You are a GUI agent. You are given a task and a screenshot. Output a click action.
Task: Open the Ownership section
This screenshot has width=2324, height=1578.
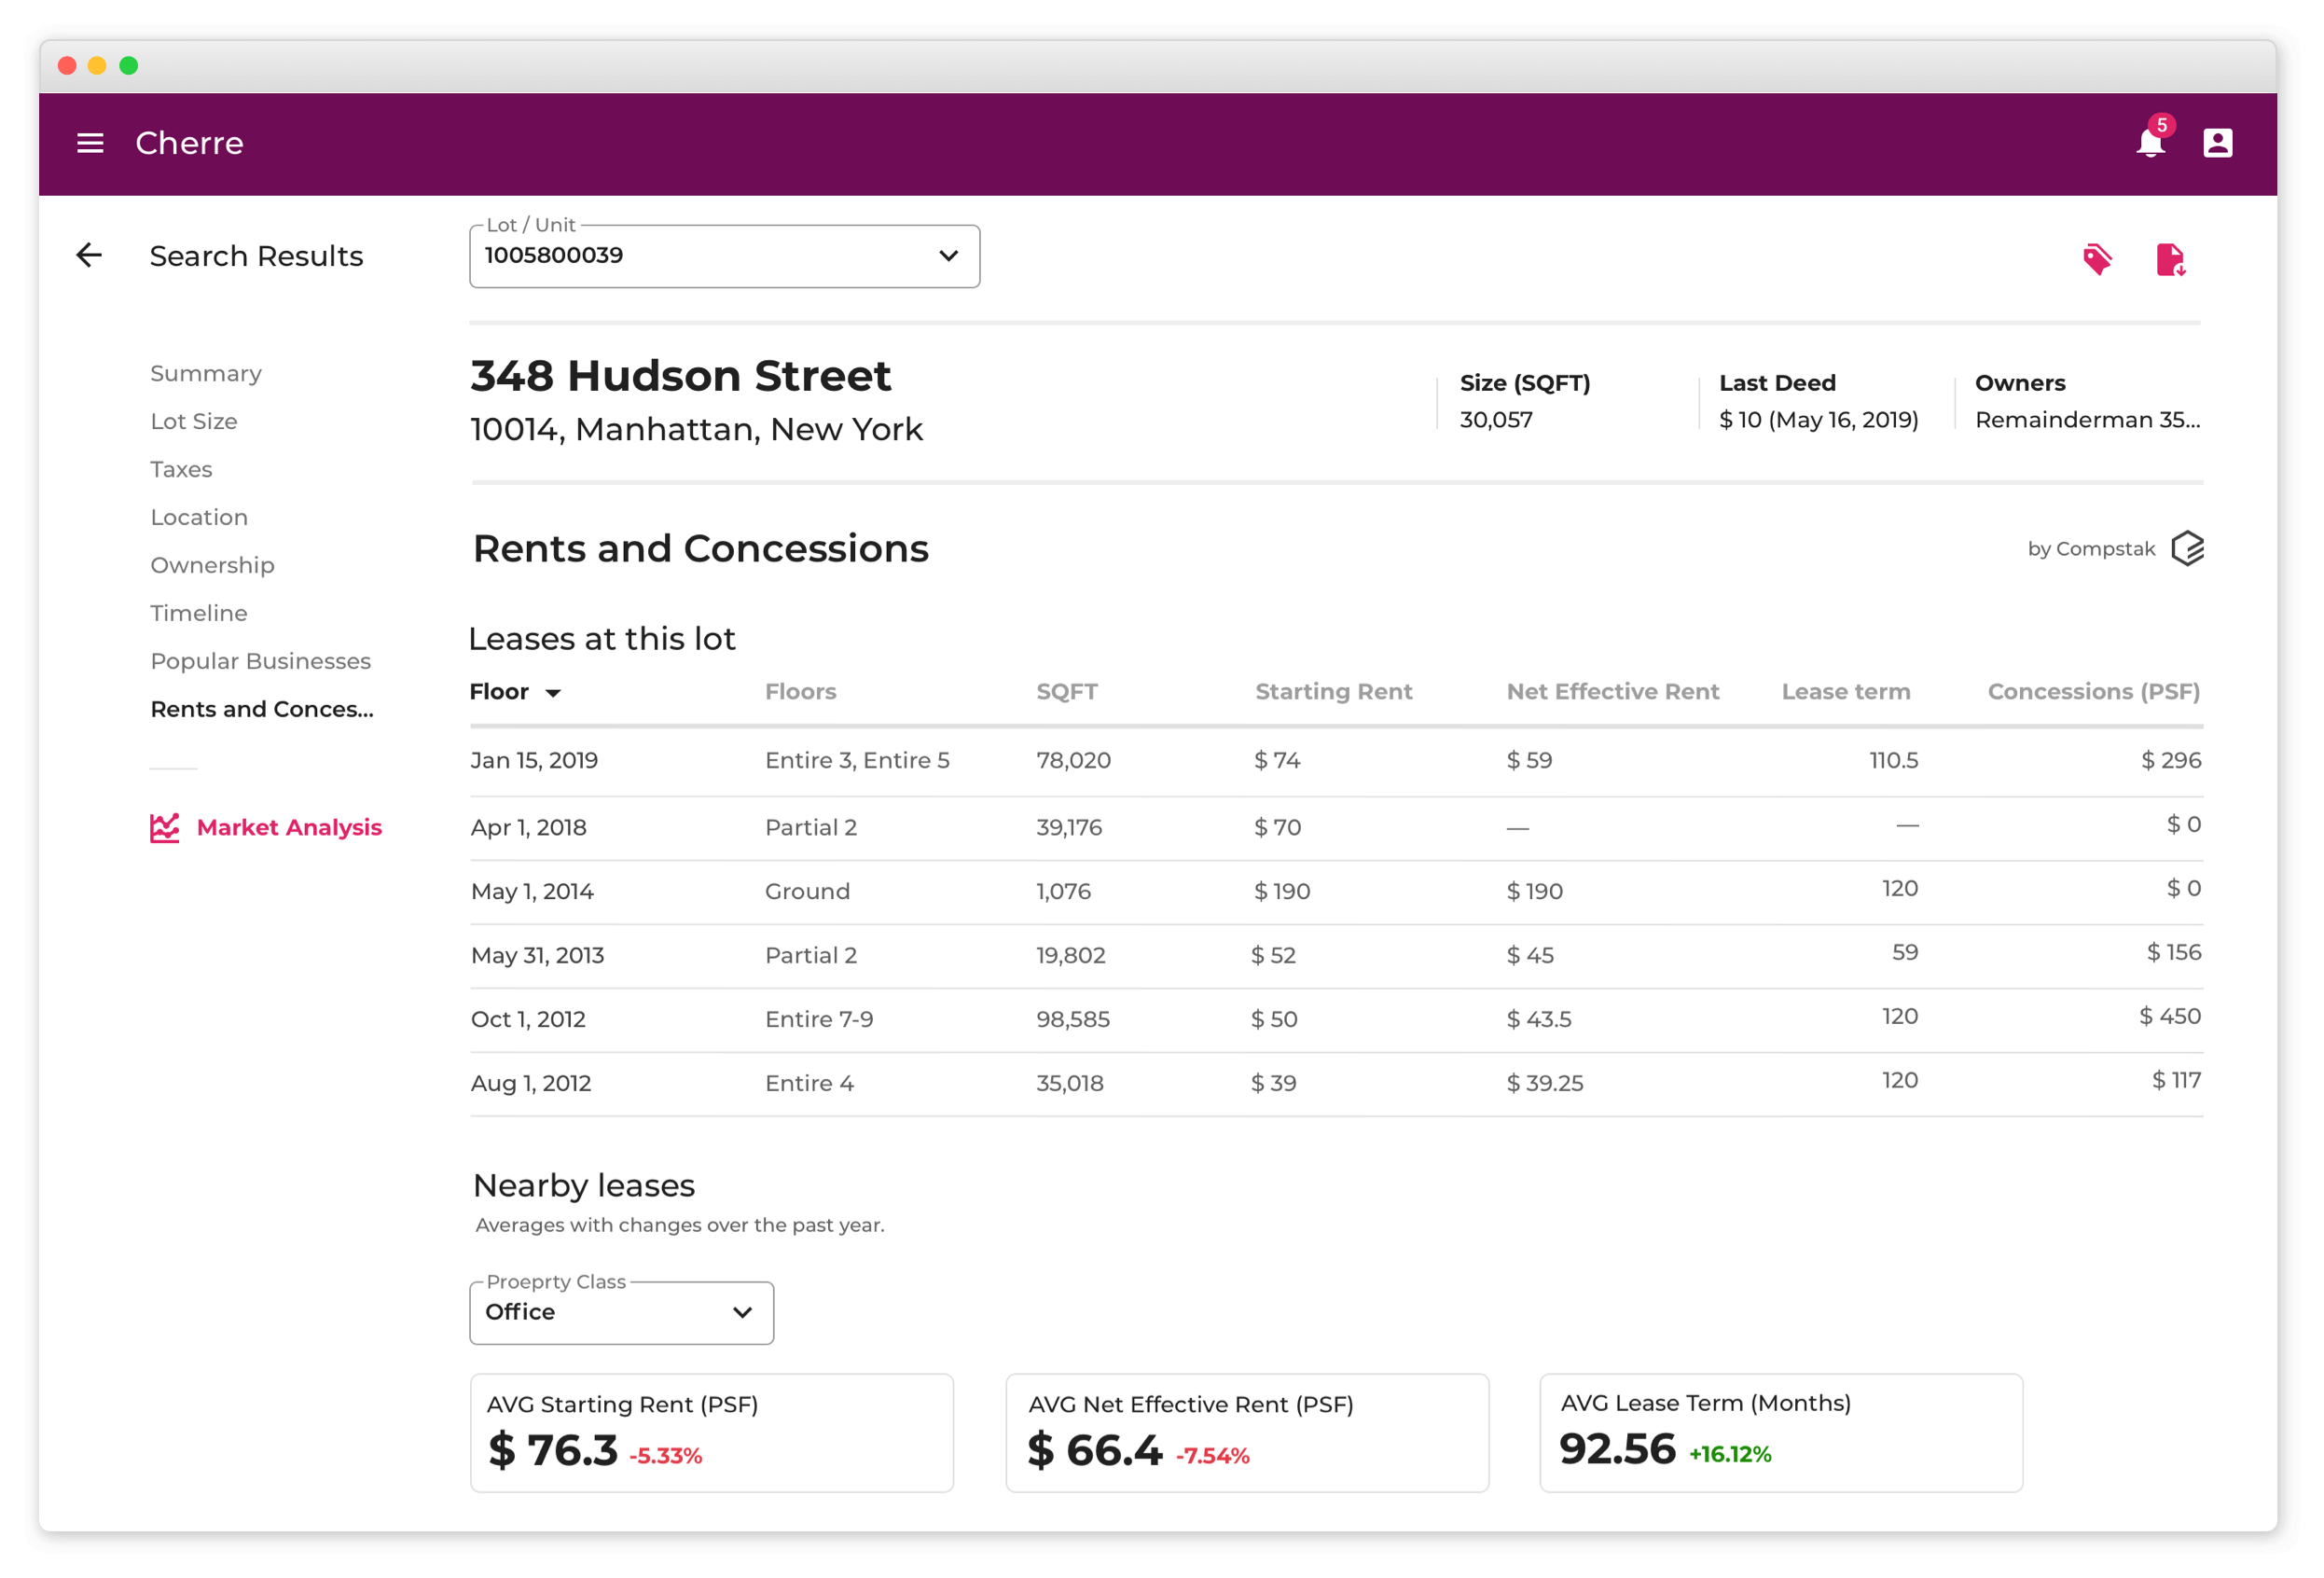(212, 565)
